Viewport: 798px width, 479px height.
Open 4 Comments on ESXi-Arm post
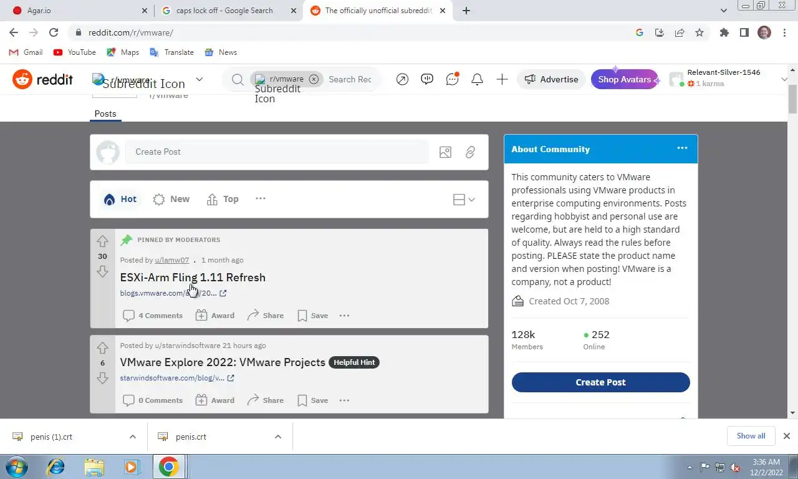153,316
